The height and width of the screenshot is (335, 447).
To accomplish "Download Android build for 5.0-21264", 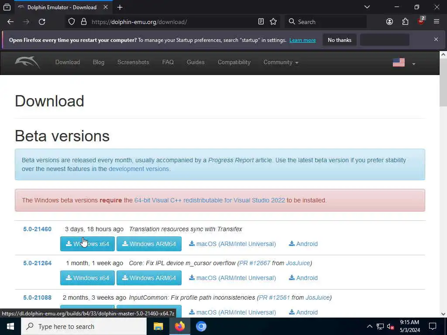I will click(303, 278).
